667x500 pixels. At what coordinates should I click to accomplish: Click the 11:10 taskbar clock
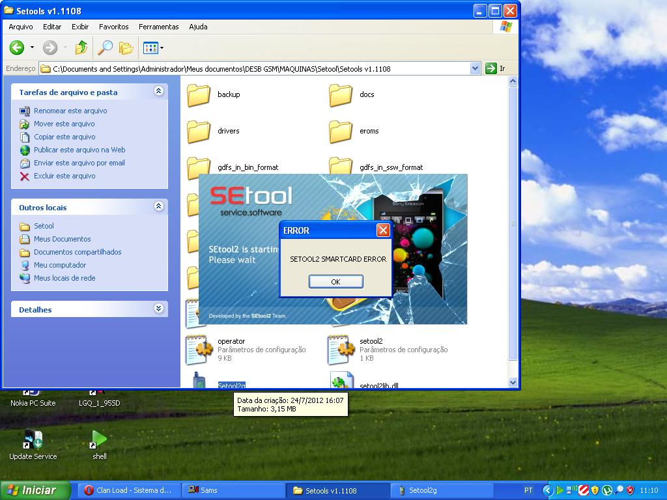tap(649, 490)
